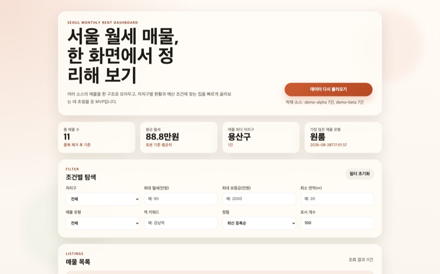Click the 총 매물 수 stat card value 11

coord(66,137)
